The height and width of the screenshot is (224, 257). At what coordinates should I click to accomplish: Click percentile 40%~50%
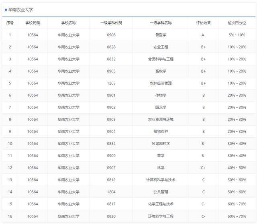(237, 168)
